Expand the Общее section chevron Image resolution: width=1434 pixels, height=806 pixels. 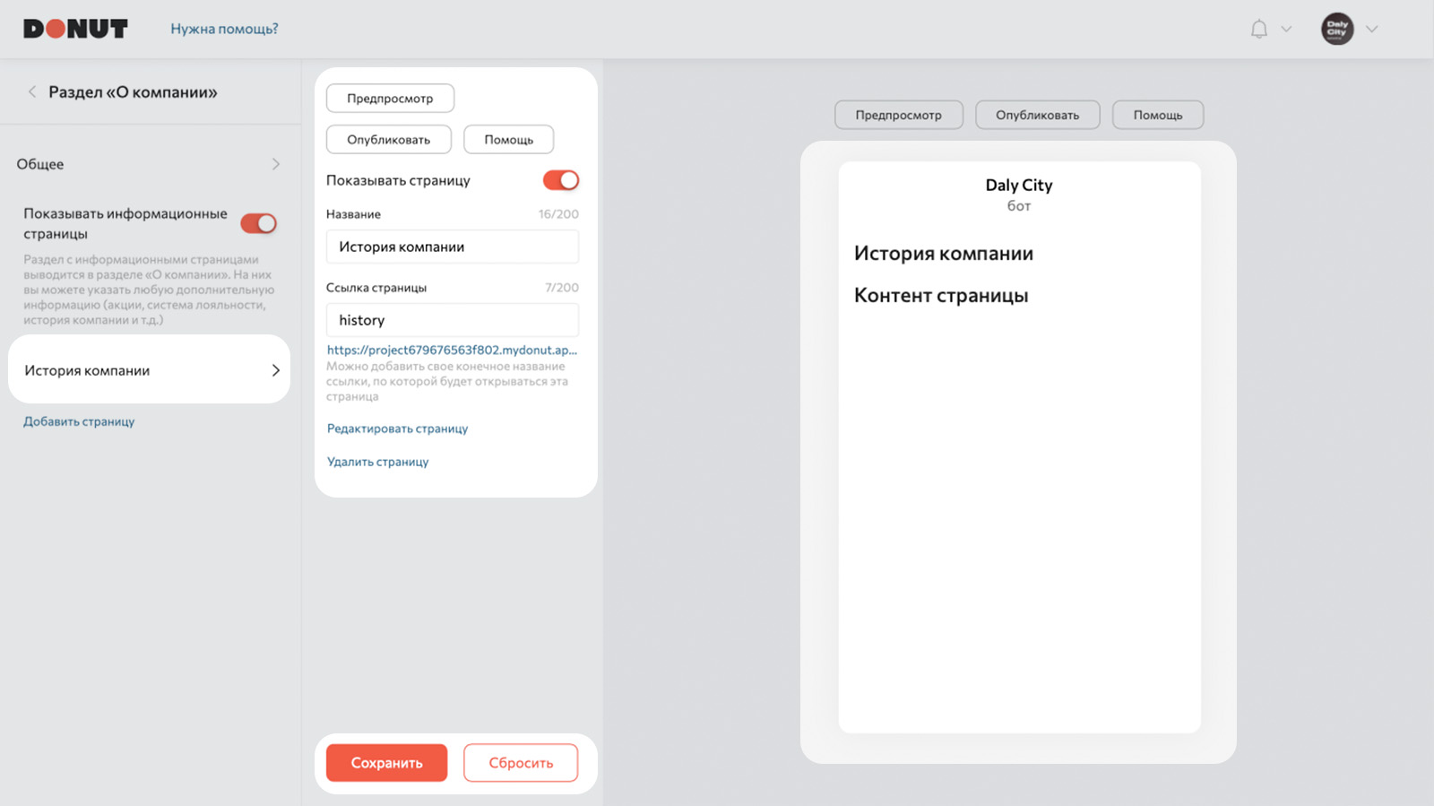click(x=275, y=164)
